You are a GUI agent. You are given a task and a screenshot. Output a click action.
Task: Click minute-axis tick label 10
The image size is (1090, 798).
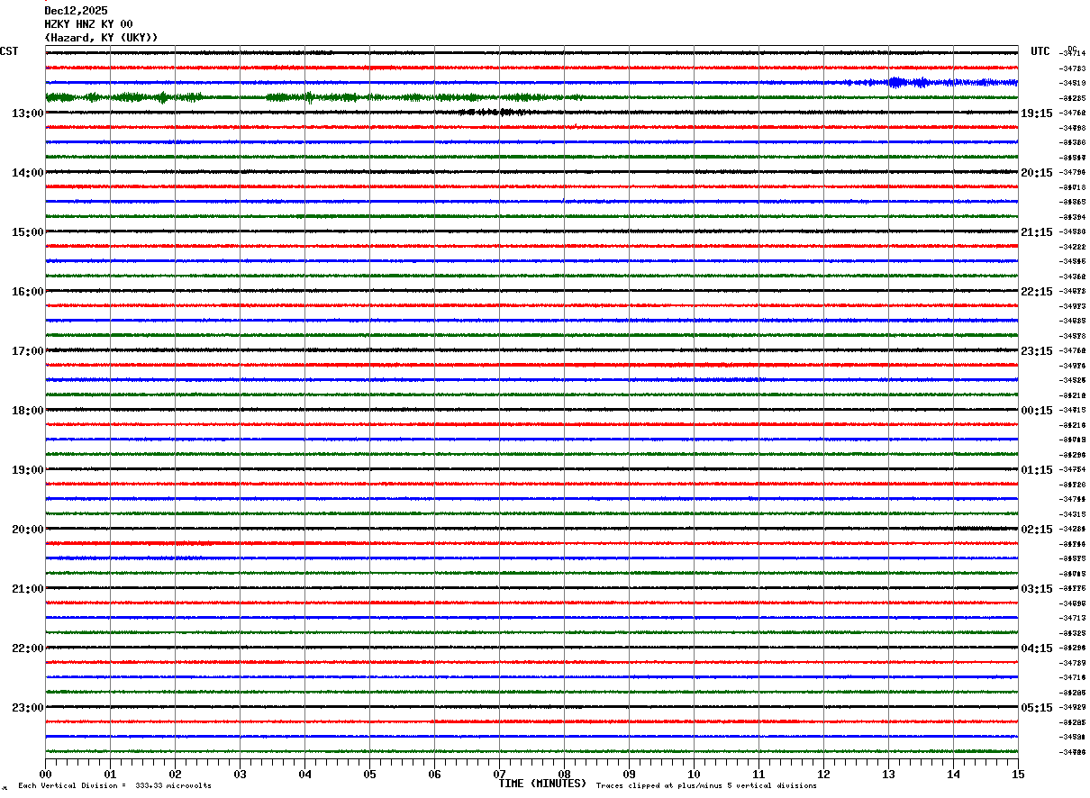pyautogui.click(x=694, y=774)
